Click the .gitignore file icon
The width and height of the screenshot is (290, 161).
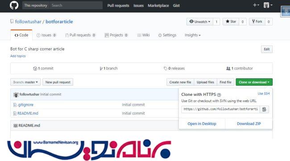coord(15,105)
